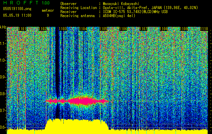Click the kHz axis unit label

coord(3,27)
